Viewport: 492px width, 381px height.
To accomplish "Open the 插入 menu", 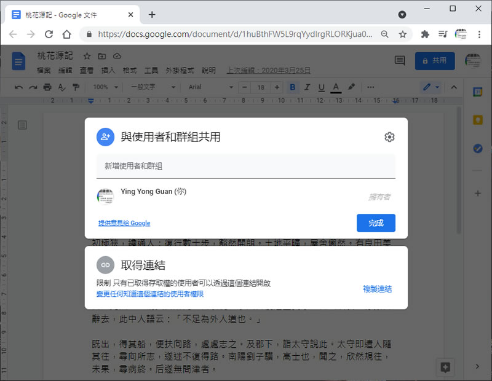I will [108, 70].
